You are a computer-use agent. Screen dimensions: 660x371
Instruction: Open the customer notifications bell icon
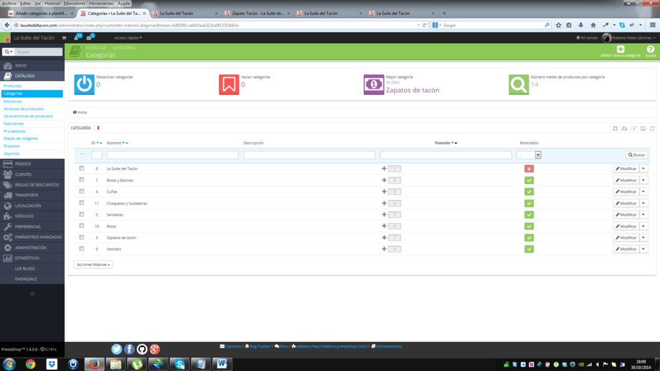(77, 37)
